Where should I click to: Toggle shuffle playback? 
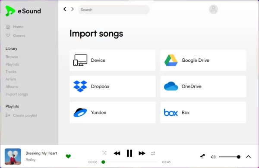coord(104,153)
